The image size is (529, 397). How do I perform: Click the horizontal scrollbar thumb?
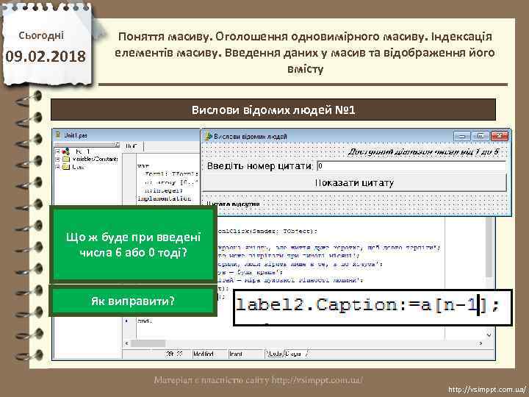point(148,343)
